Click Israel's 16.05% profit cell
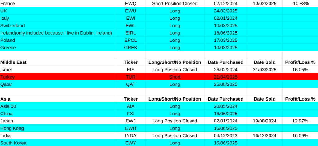The width and height of the screenshot is (318, 146). [x=300, y=70]
